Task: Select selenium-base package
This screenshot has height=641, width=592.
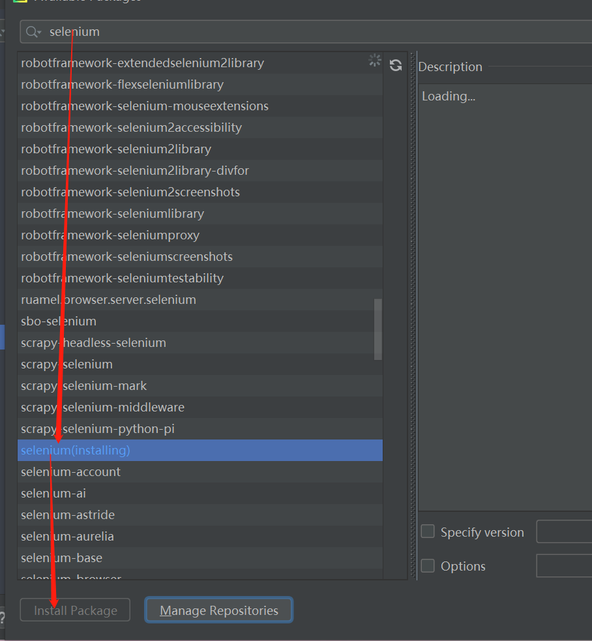Action: 200,558
